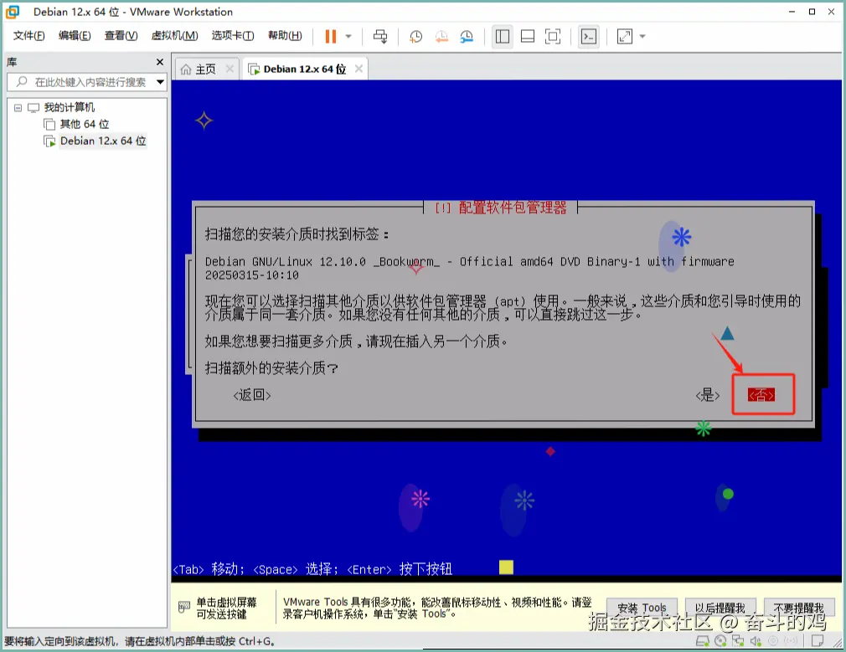This screenshot has width=846, height=652.
Task: Click the keyboard hint icon in info bar
Action: click(184, 608)
